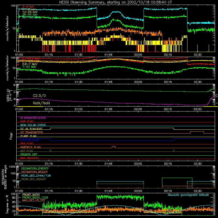The image size is (218, 218).
Task: Click the vertical Flags axis label
Action: click(x=11, y=136)
